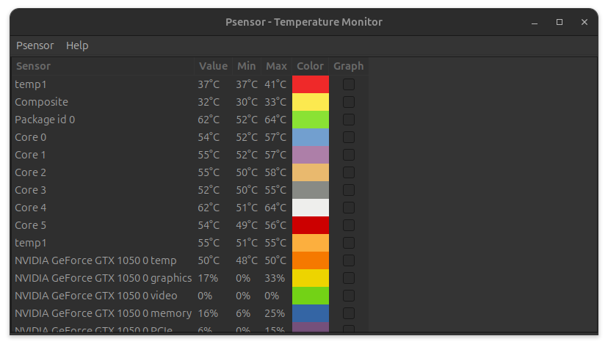This screenshot has height=347, width=608.
Task: Enable graph for Core 4 sensor
Action: click(x=349, y=208)
